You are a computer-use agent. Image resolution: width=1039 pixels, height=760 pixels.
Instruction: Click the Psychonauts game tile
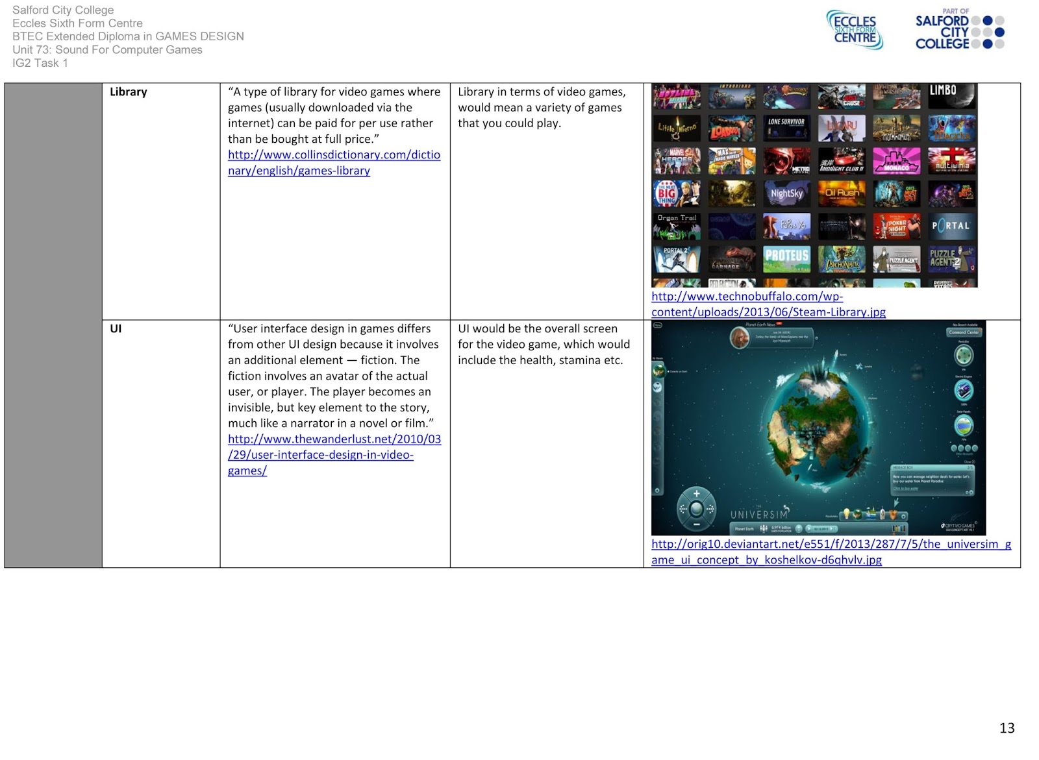[x=842, y=258]
